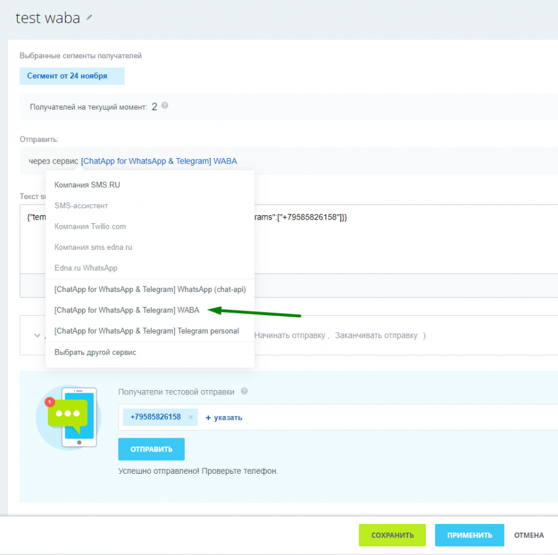This screenshot has width=558, height=555.
Task: Click help icon next to test recipients label
Action: point(244,391)
